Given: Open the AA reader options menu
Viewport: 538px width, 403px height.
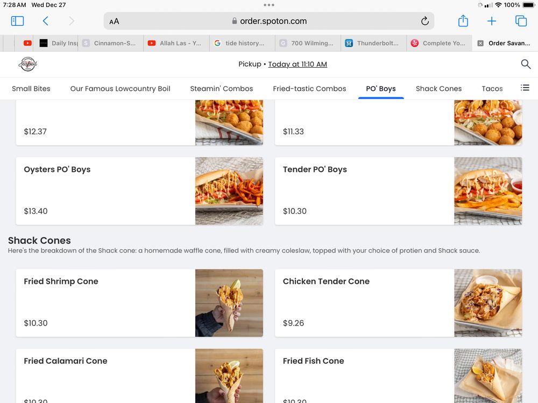Looking at the screenshot, I should [x=114, y=21].
